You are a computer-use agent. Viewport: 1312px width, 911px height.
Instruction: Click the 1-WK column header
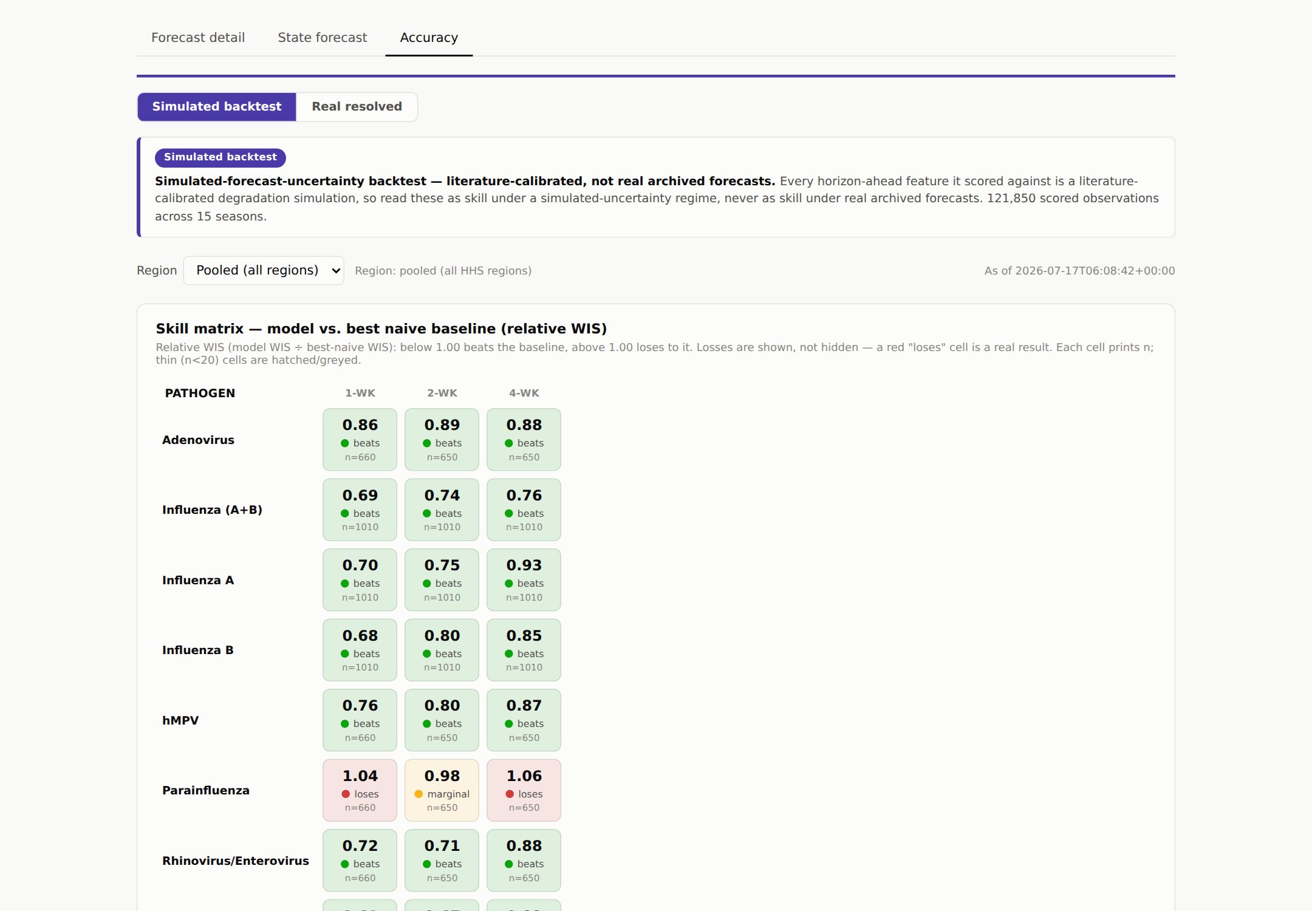click(360, 394)
